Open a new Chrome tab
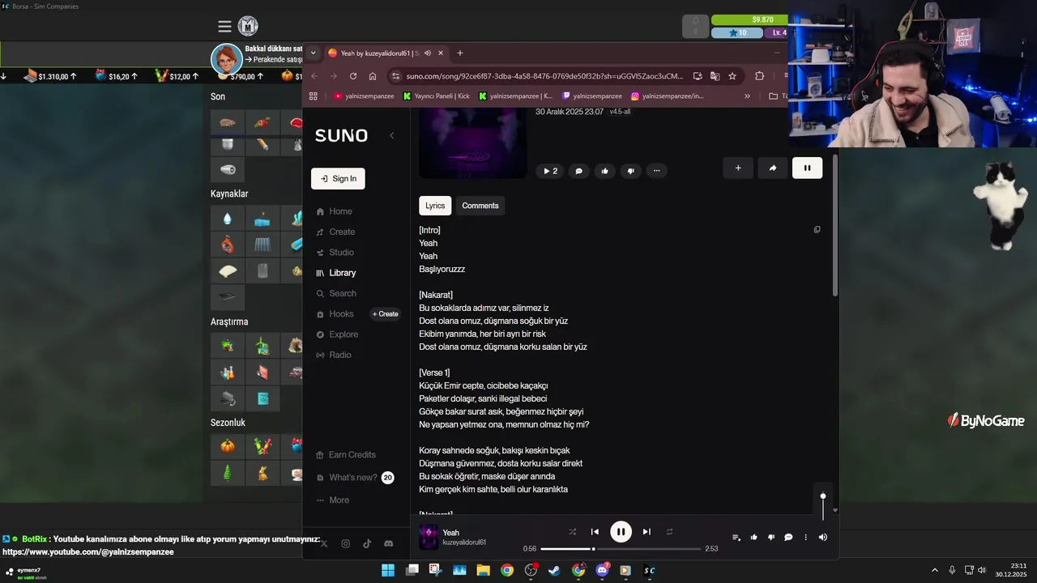The image size is (1037, 583). pyautogui.click(x=460, y=53)
